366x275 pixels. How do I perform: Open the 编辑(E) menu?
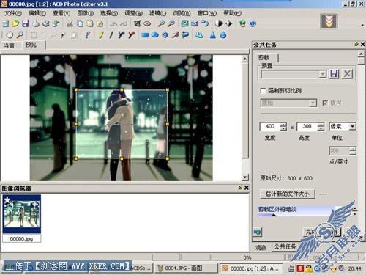[37, 13]
